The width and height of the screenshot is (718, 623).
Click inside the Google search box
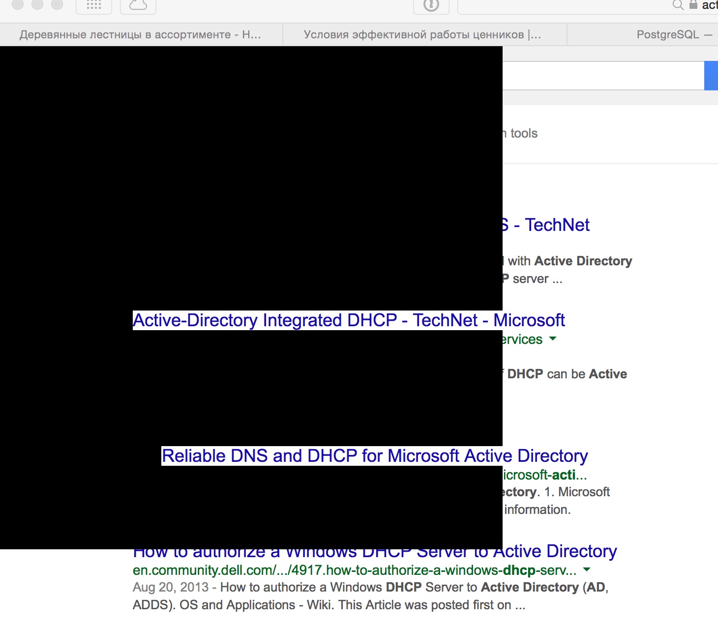tap(603, 76)
